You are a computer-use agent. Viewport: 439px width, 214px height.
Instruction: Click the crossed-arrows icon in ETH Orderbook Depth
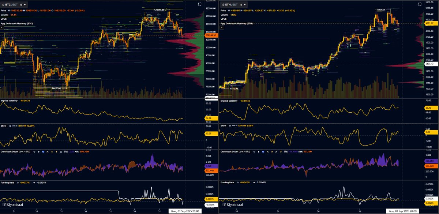(x=267, y=152)
